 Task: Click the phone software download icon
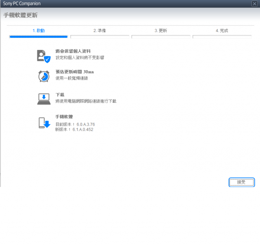click(44, 123)
